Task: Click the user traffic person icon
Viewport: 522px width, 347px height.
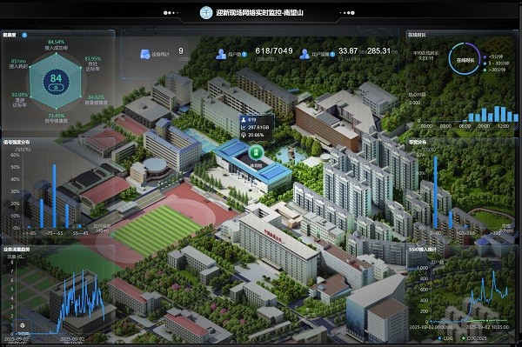Action: (x=304, y=54)
